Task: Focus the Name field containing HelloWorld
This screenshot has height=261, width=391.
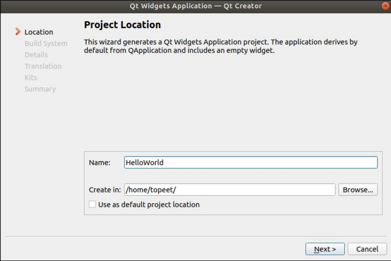Action: click(x=251, y=162)
